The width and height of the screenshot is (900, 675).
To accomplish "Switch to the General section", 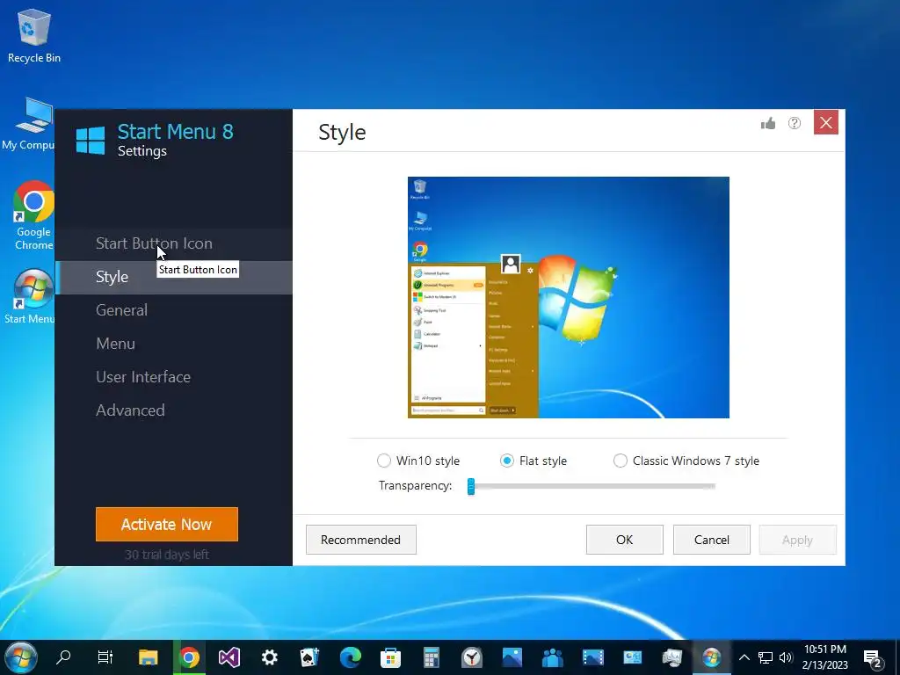I will pyautogui.click(x=174, y=310).
